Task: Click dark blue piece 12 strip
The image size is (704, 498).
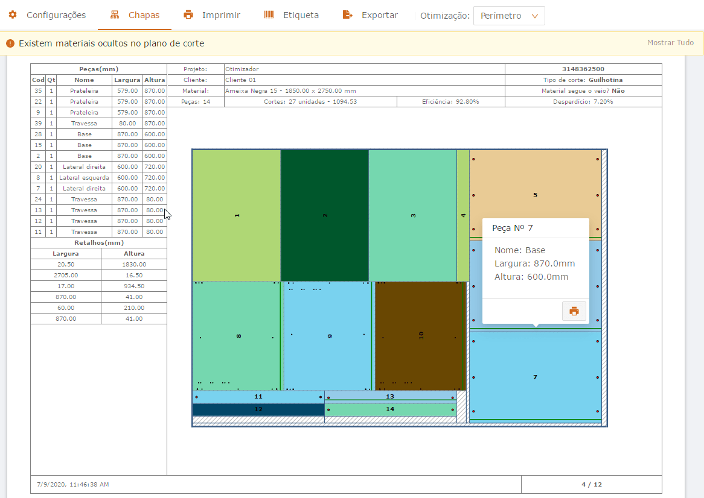Action: tap(258, 409)
